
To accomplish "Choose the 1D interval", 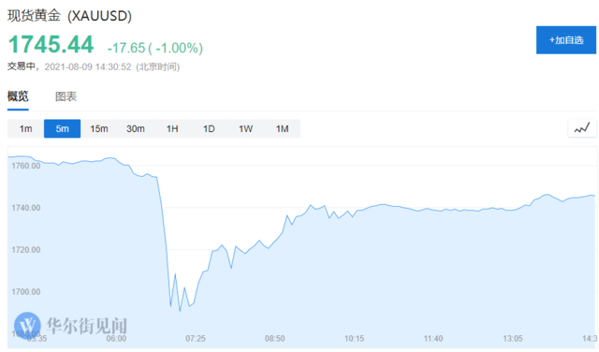I will coord(209,129).
